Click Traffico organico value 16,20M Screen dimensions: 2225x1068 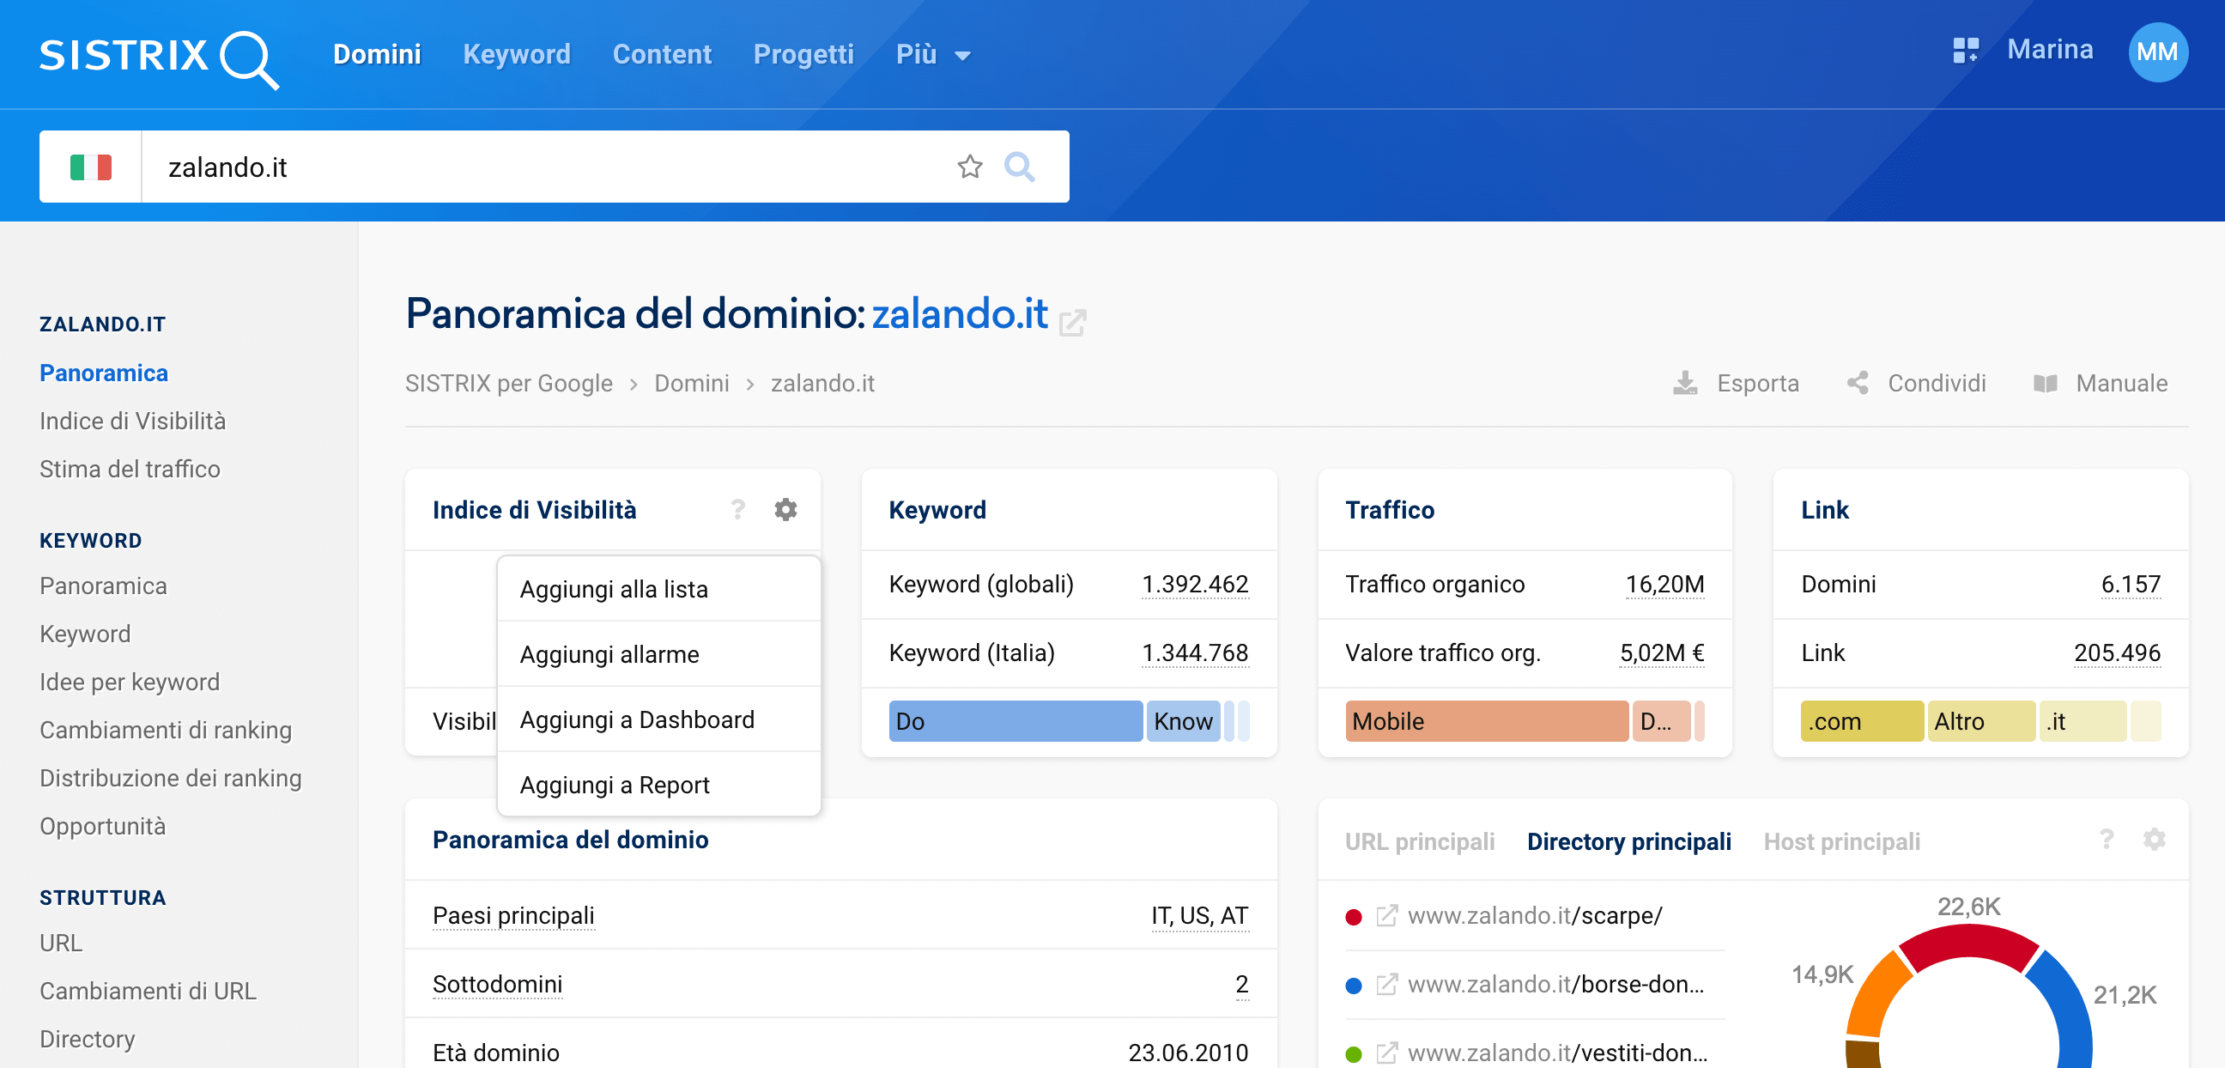click(1664, 585)
